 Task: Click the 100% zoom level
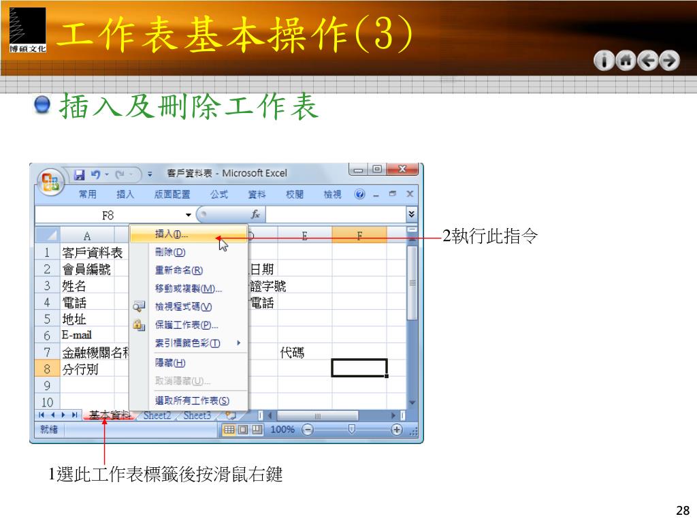(282, 430)
